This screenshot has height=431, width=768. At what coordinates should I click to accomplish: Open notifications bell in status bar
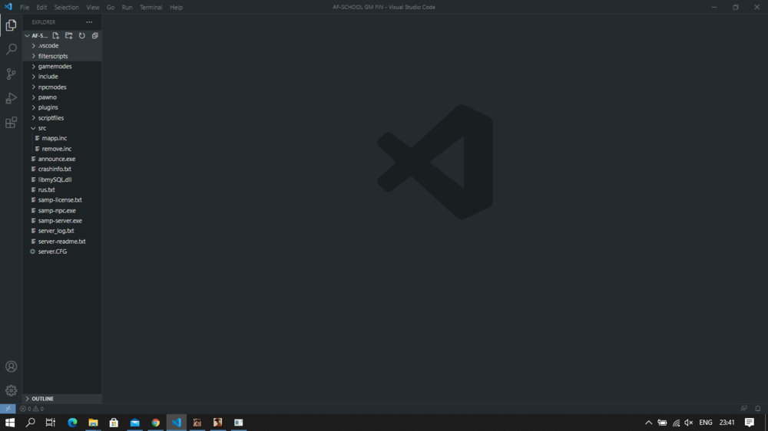(758, 409)
